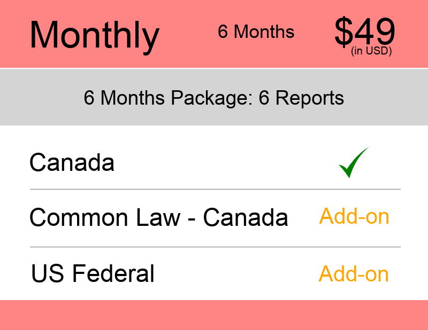Screen dimensions: 428x330
Task: Click the word "Federal" in last row
Action: pos(113,274)
